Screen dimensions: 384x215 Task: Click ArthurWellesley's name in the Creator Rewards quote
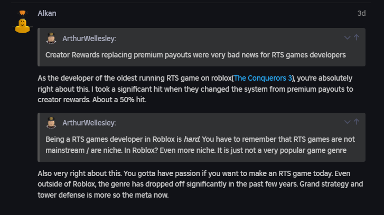pos(89,38)
